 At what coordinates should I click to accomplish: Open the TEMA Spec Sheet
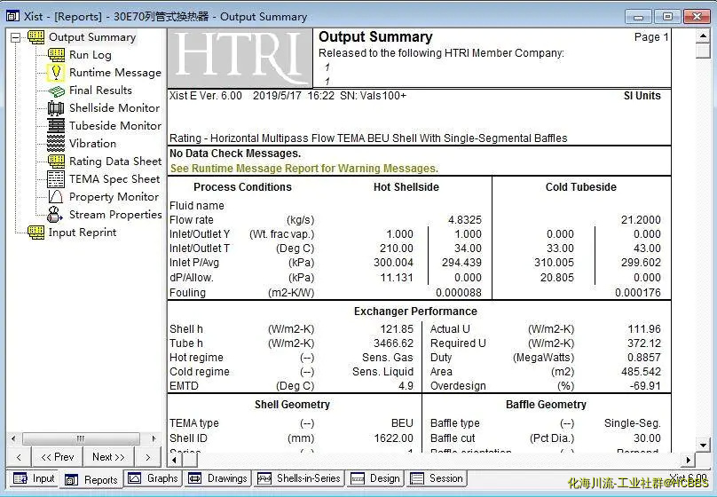pos(114,179)
